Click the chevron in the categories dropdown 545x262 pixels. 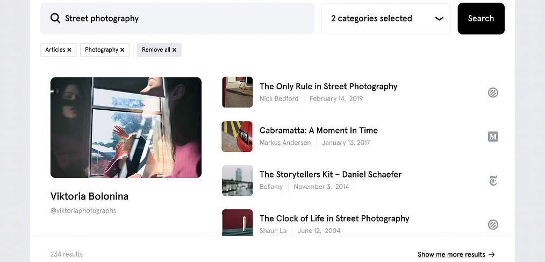point(439,18)
